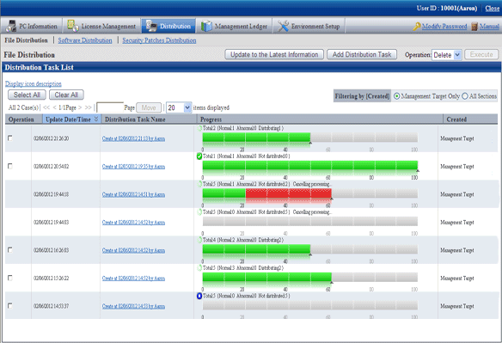Go to Software Distribution page
The width and height of the screenshot is (502, 343).
click(x=85, y=40)
